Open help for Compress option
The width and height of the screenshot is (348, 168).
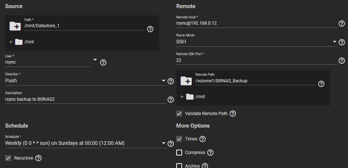(210, 153)
